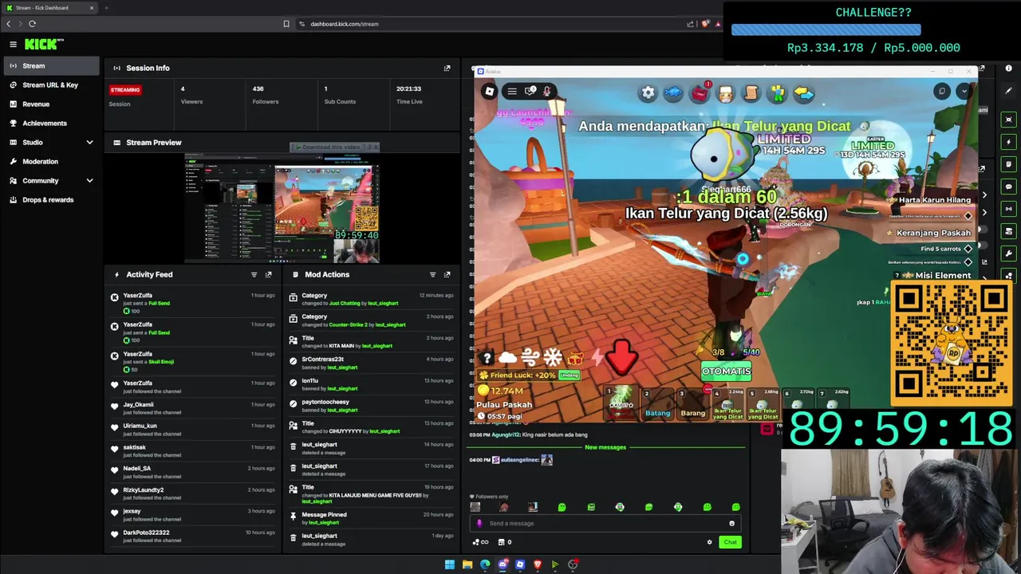Filter the Activity Feed
This screenshot has height=574, width=1021.
(x=254, y=274)
